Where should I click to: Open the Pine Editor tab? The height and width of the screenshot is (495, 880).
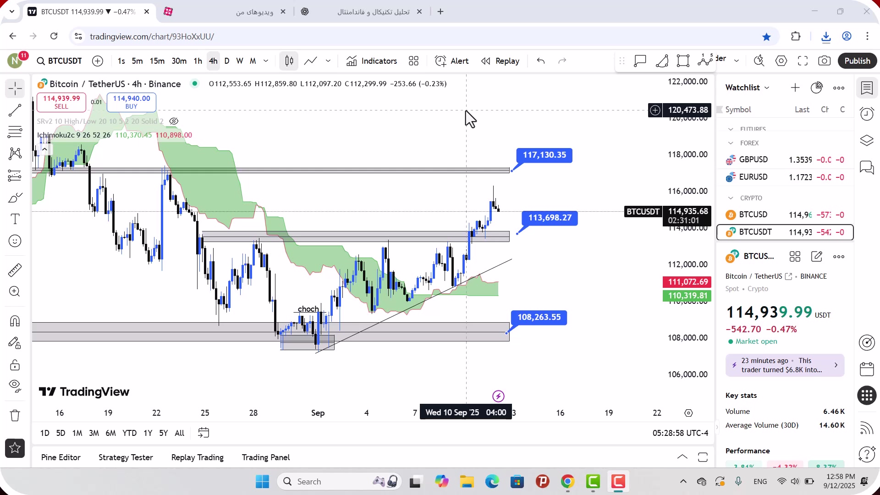coord(60,457)
